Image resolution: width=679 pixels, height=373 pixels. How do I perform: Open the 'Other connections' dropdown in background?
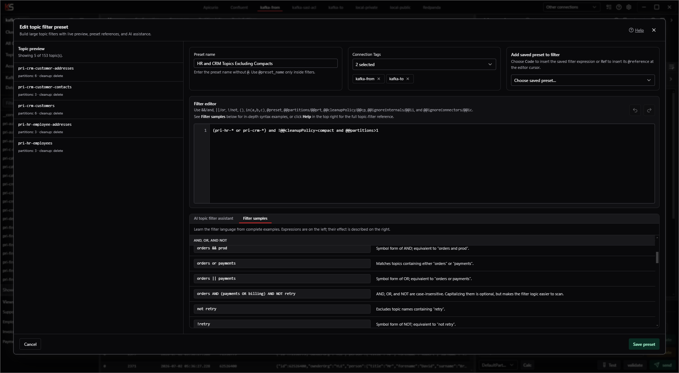(571, 7)
